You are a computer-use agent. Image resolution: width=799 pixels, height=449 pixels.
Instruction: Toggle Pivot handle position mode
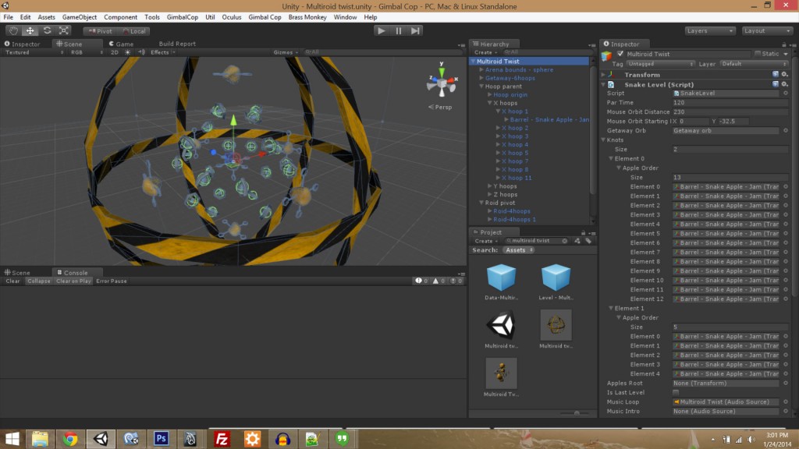[99, 31]
